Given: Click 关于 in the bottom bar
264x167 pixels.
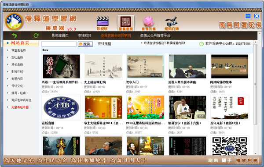Looking at the screenshot, I should (x=227, y=160).
